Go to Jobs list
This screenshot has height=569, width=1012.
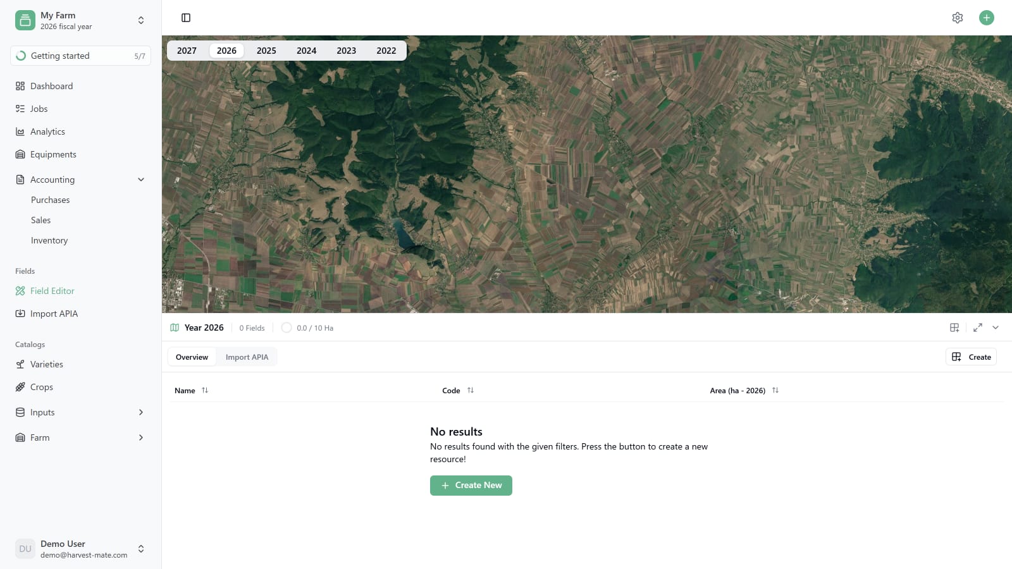80,109
